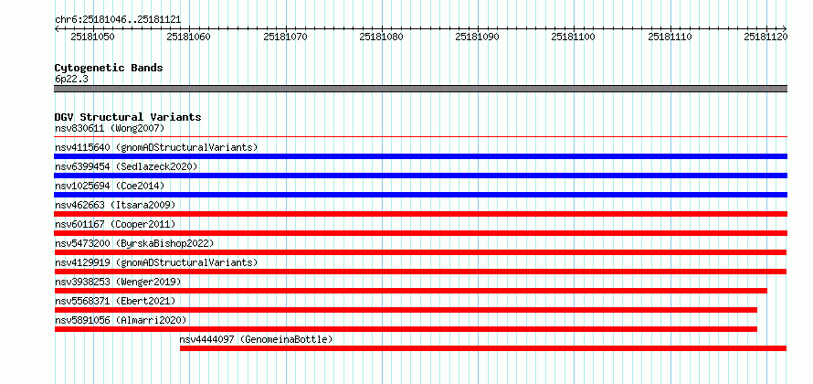Image resolution: width=813 pixels, height=384 pixels.
Task: Click the red bar under nsv4444097
Action: [x=483, y=348]
